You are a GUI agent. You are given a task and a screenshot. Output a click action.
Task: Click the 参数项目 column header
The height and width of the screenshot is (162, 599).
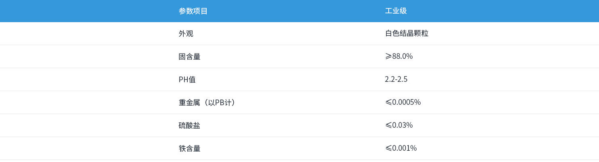(x=193, y=11)
